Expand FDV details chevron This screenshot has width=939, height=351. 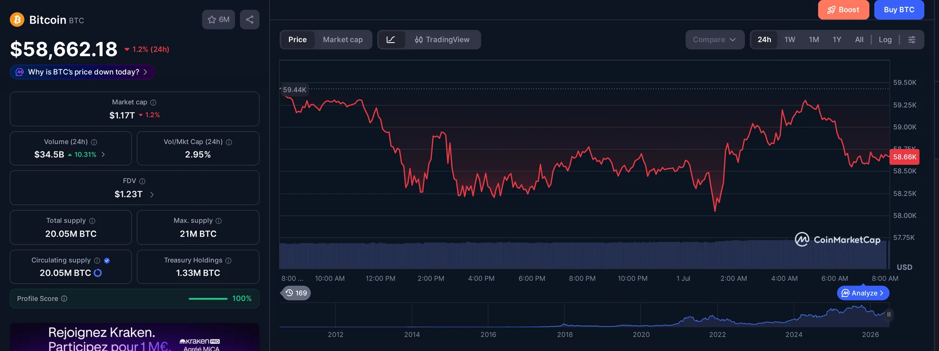tap(152, 195)
